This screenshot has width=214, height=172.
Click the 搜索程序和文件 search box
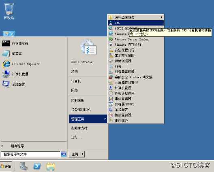30,154
